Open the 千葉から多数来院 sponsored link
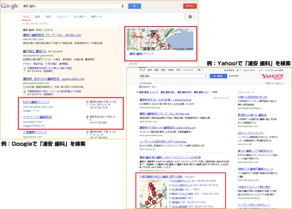This screenshot has height=209, width=292. click(252, 97)
